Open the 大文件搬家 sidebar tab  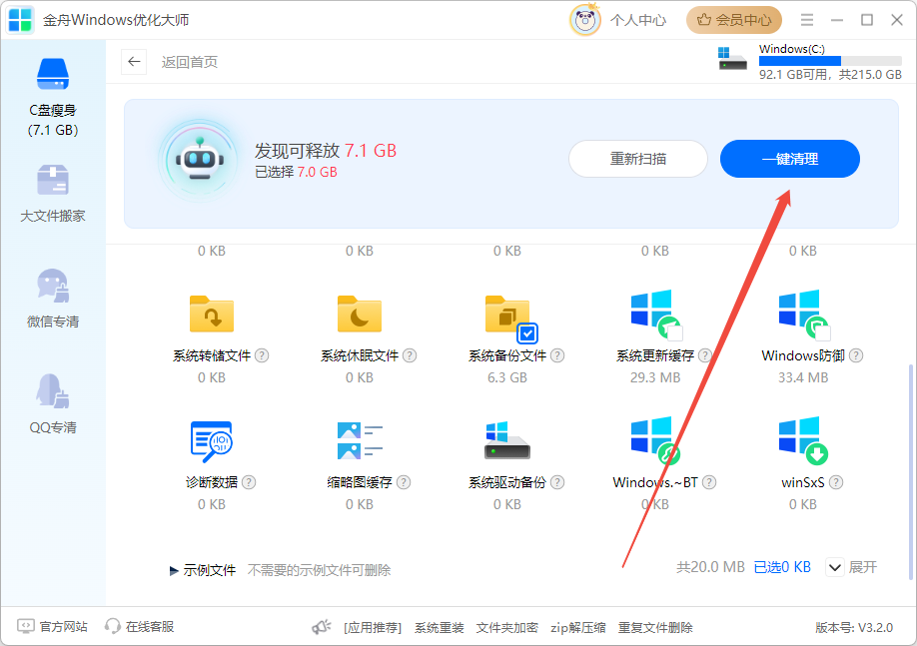pyautogui.click(x=53, y=194)
